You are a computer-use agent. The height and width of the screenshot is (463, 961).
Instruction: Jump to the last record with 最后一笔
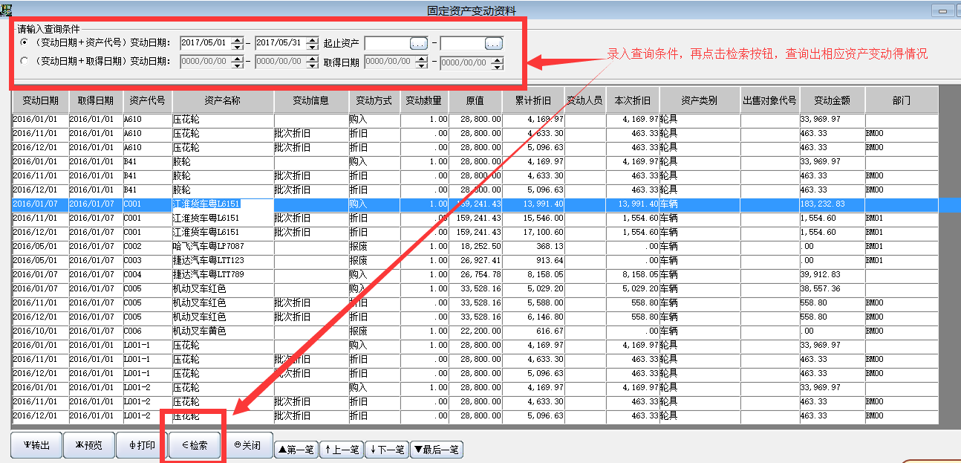point(437,450)
